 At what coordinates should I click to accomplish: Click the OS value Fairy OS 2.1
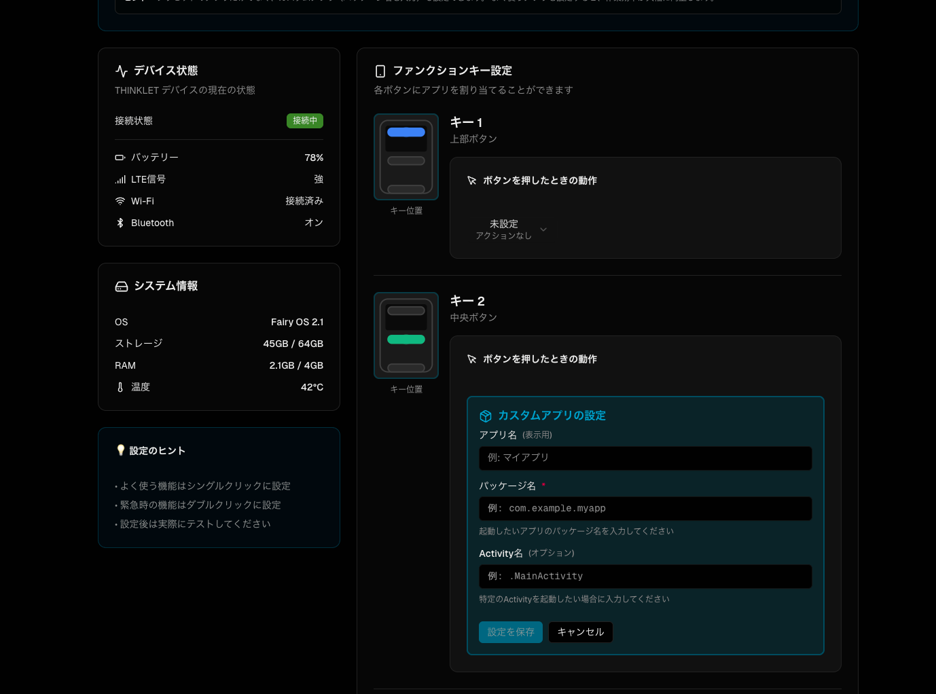(x=297, y=322)
